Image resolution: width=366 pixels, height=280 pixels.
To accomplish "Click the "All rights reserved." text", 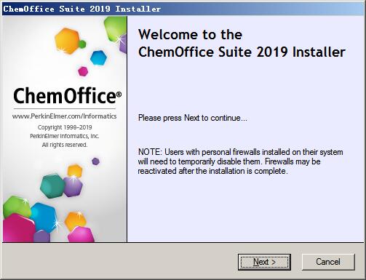I will 65,145.
